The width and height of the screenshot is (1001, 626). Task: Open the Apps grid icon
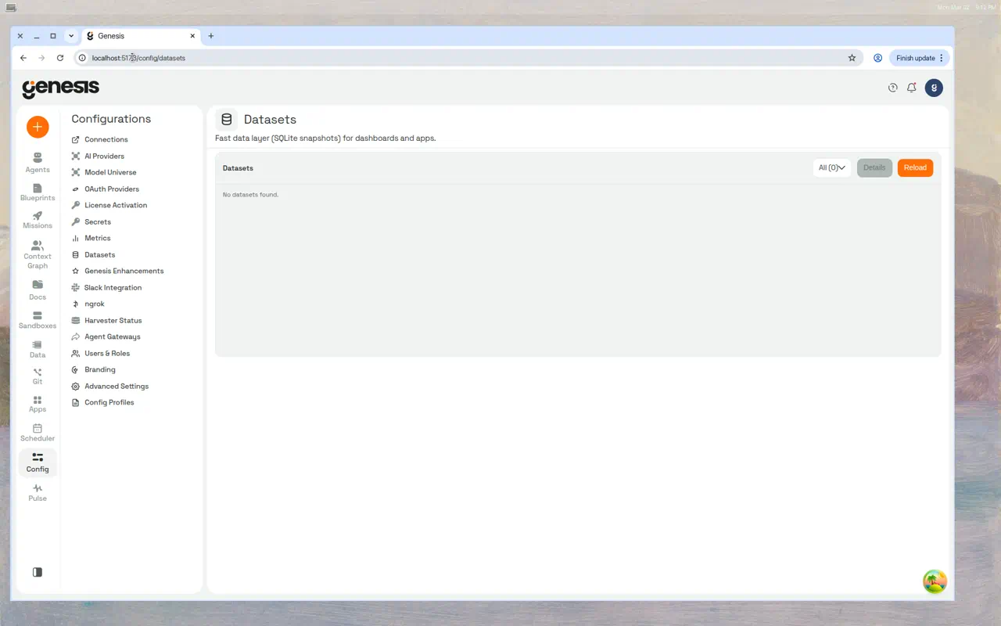38,404
